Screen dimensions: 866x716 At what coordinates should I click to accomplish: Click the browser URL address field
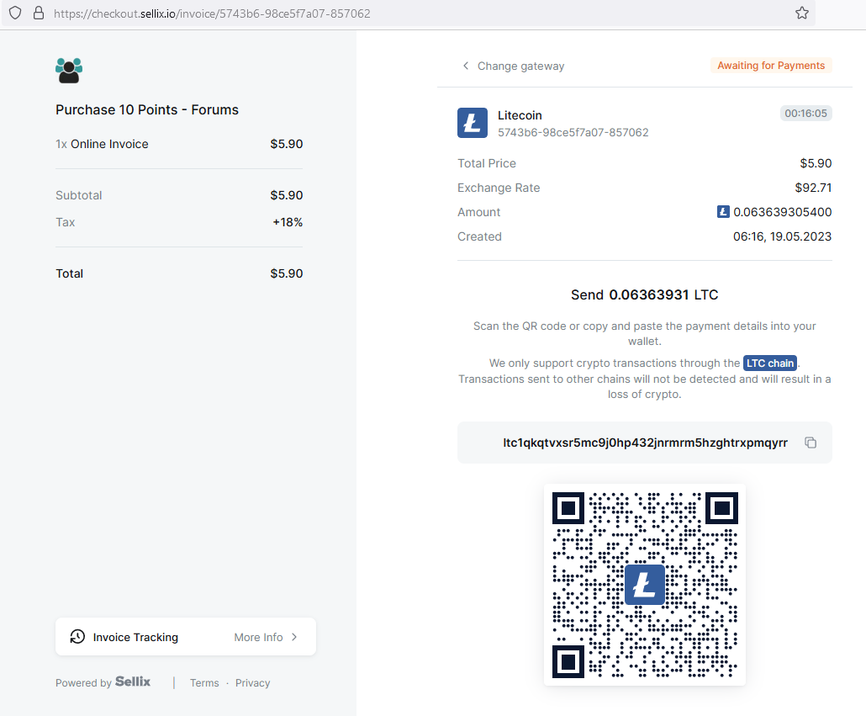point(409,13)
